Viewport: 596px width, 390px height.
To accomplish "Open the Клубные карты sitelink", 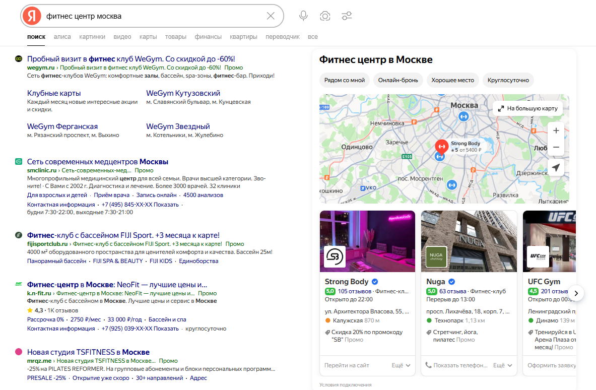I will click(x=53, y=93).
